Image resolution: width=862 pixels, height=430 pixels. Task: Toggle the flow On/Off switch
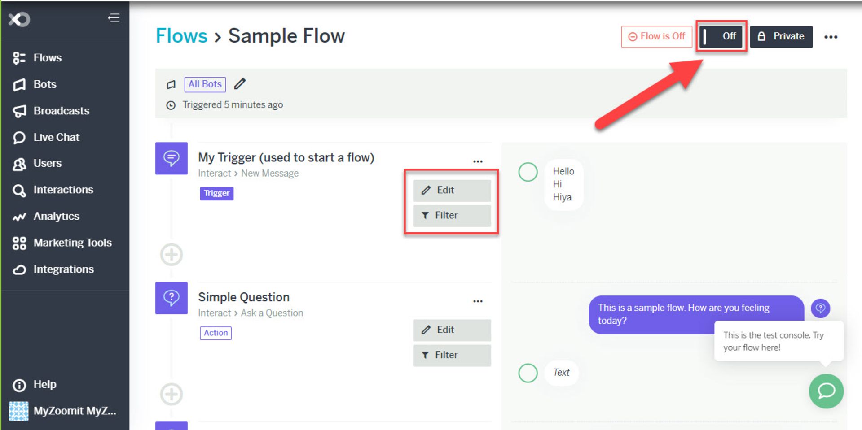coord(721,36)
